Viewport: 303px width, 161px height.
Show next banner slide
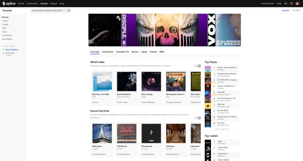coord(236,30)
